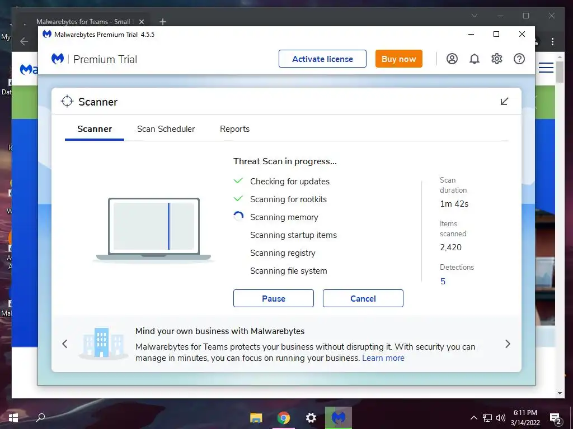Image resolution: width=573 pixels, height=429 pixels.
Task: Click the 'Scanning startup items' step text
Action: (x=293, y=235)
